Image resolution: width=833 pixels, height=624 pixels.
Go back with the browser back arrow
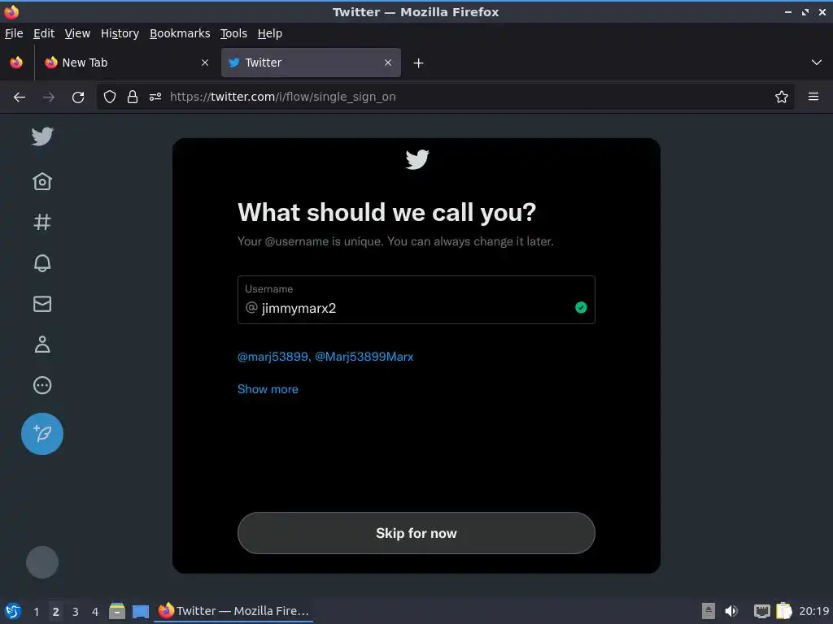click(20, 97)
